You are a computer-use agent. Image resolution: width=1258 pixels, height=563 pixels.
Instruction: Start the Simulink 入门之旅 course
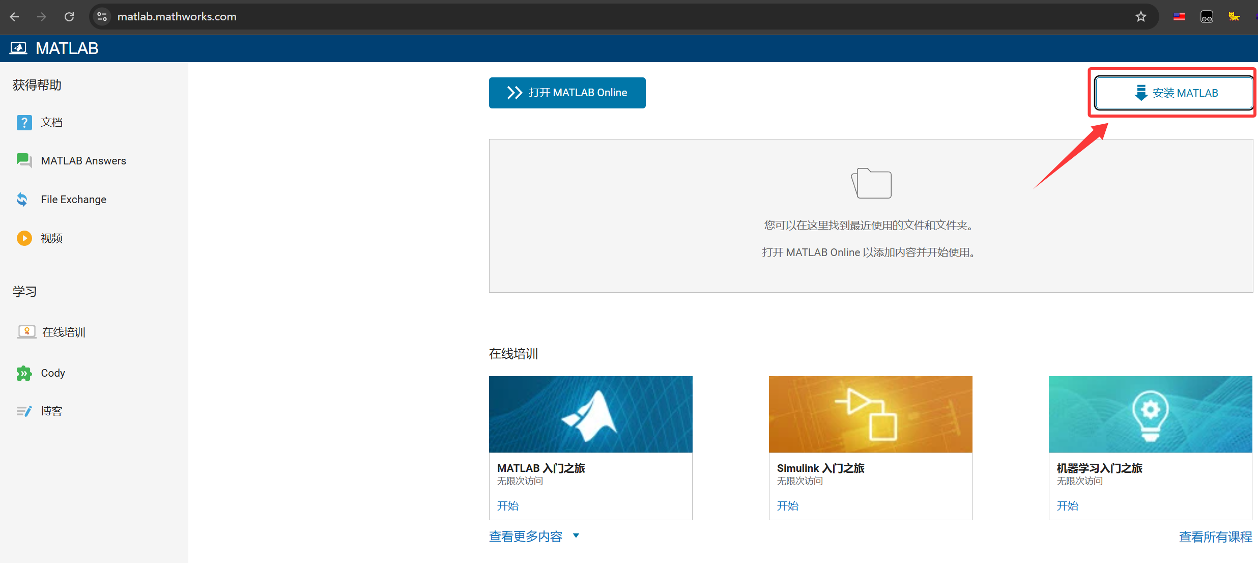(787, 505)
